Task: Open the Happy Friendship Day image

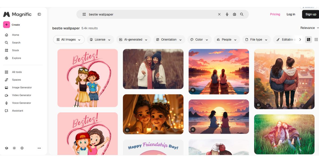Action: [153, 147]
